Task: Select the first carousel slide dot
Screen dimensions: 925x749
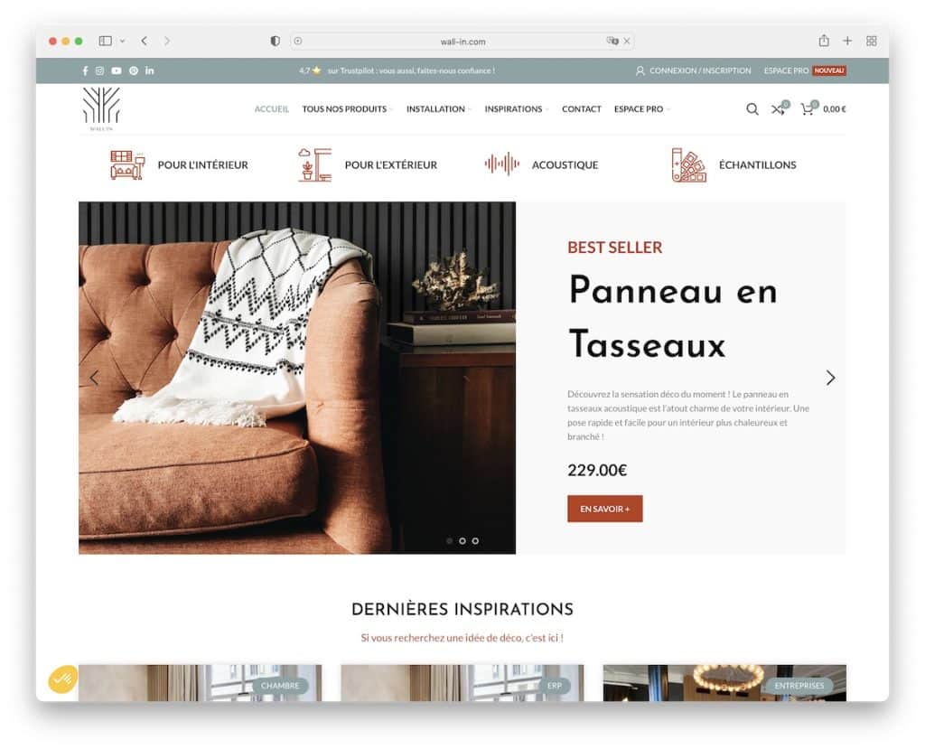Action: click(450, 540)
